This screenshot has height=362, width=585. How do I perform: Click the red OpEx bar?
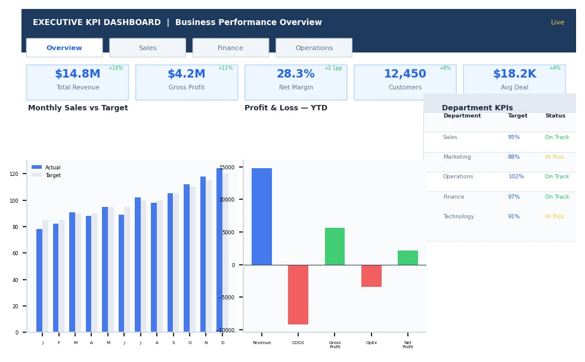(372, 276)
